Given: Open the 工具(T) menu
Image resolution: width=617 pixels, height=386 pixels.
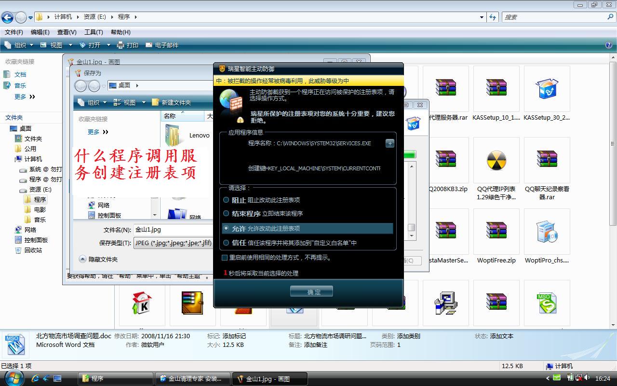Looking at the screenshot, I should [94, 32].
